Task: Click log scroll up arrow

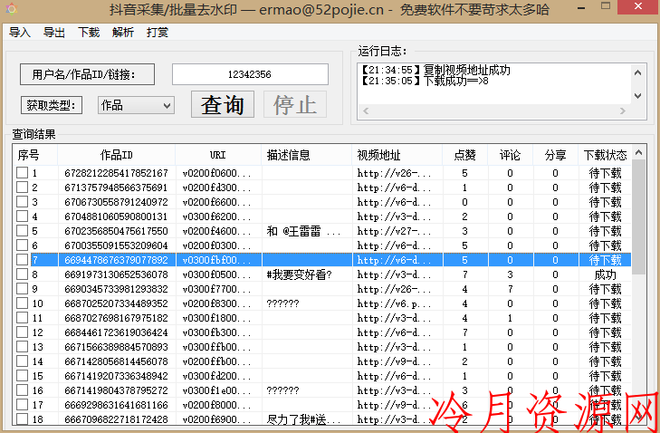Action: [x=637, y=72]
